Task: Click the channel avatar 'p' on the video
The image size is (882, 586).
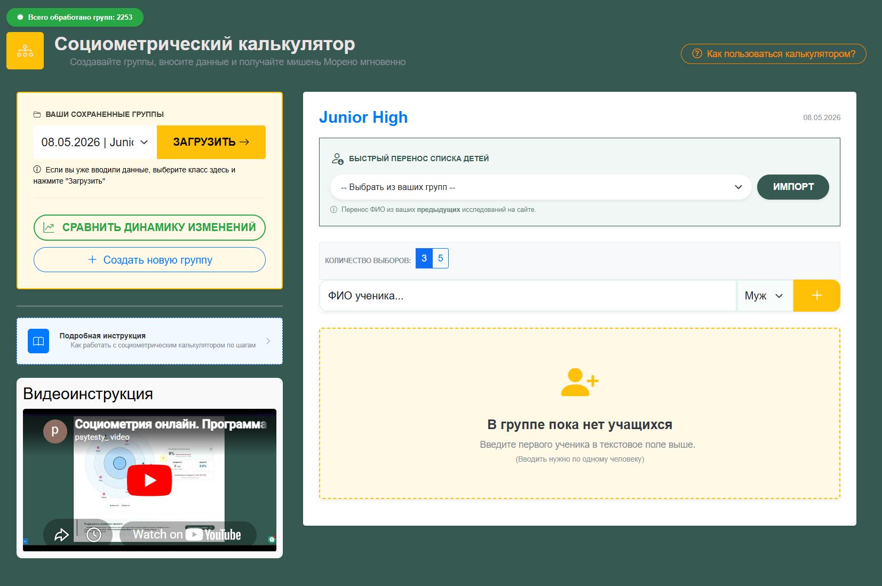Action: (x=55, y=431)
